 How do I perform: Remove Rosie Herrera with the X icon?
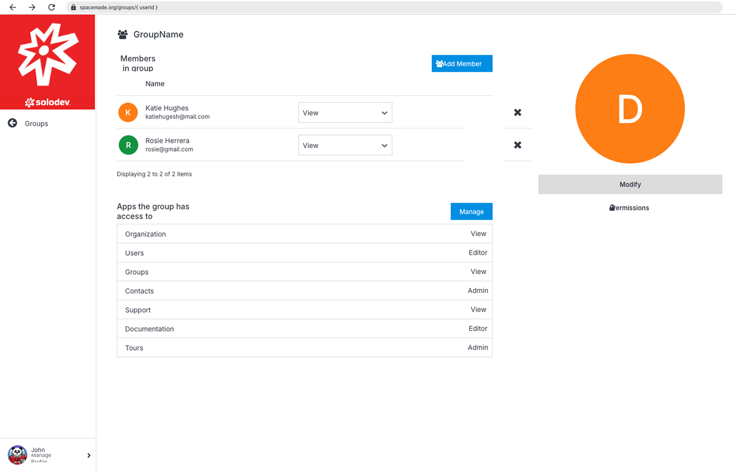click(x=518, y=145)
